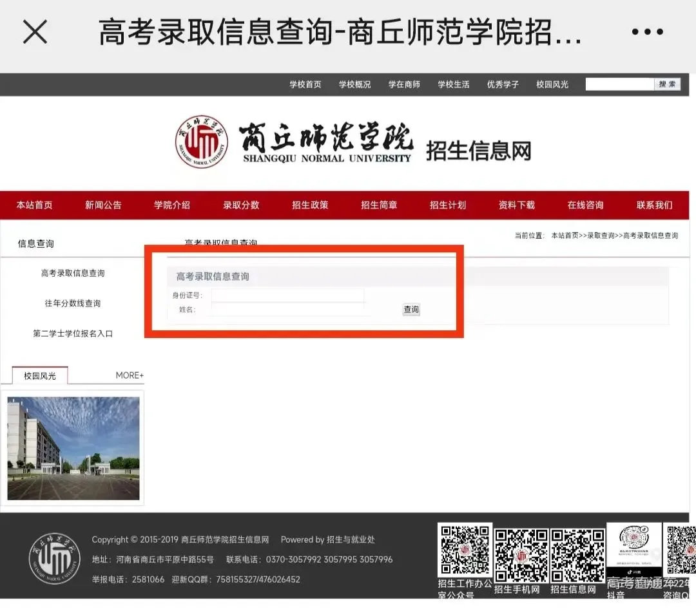
Task: Click the 查询 query button
Action: (x=411, y=310)
